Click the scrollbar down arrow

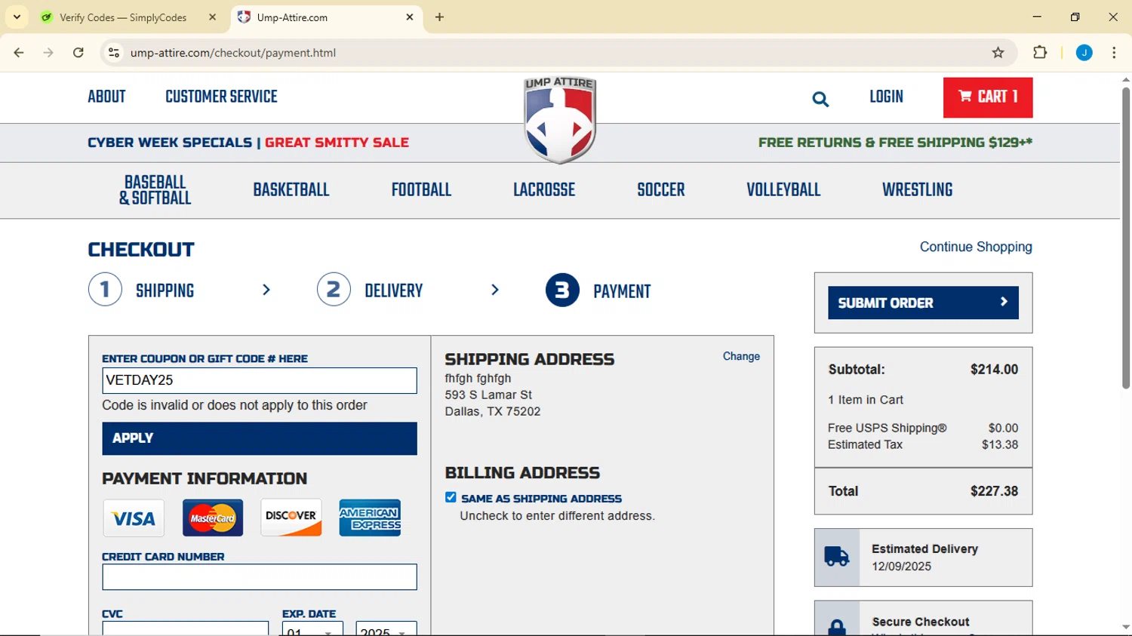pos(1125,627)
